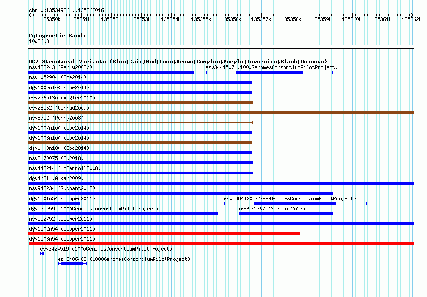Click the chr10:135349261..135362016 region label
The height and width of the screenshot is (297, 427).
coord(66,11)
